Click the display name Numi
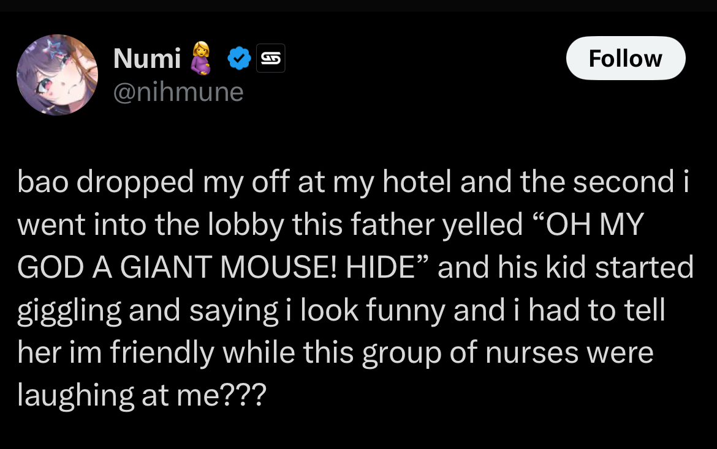 [x=147, y=59]
